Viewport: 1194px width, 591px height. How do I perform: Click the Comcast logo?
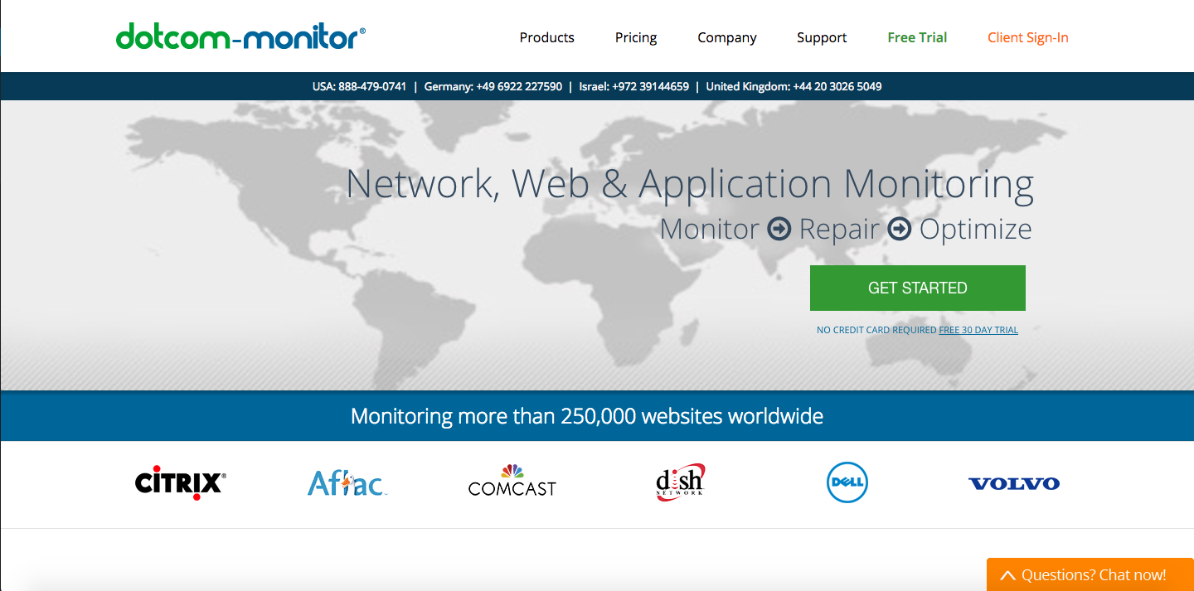[512, 481]
